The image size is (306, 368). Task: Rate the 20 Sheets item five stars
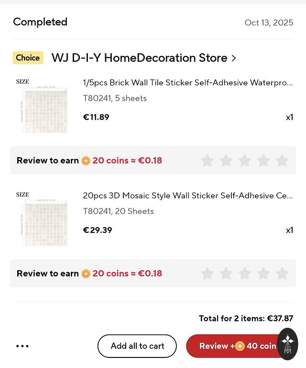(x=282, y=274)
